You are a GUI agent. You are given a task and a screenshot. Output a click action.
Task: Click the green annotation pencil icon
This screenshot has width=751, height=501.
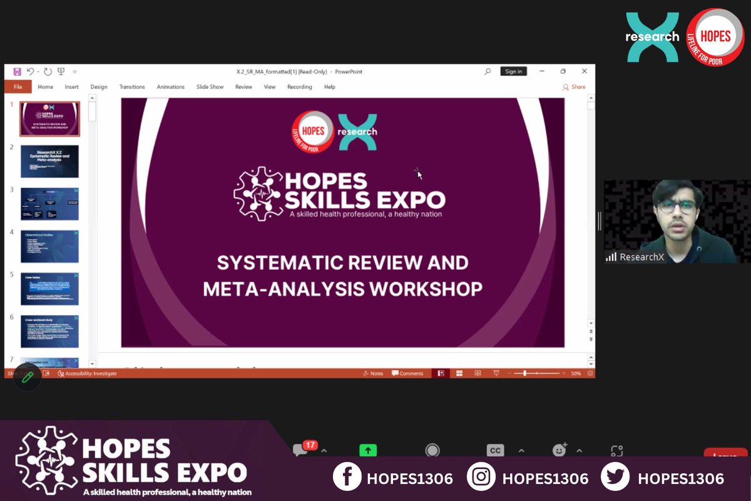click(28, 377)
